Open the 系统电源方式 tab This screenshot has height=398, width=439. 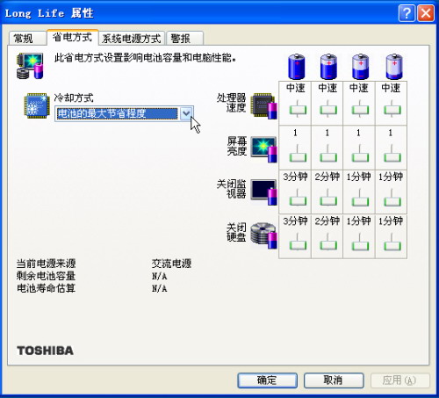(x=132, y=39)
